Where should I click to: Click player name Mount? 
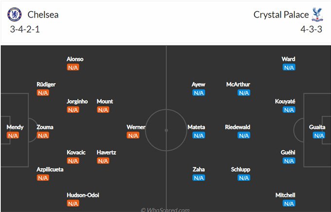point(105,102)
